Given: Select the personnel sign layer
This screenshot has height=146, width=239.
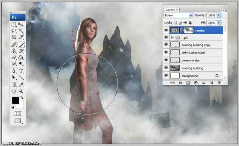Looking at the screenshot, I should pyautogui.click(x=196, y=60).
